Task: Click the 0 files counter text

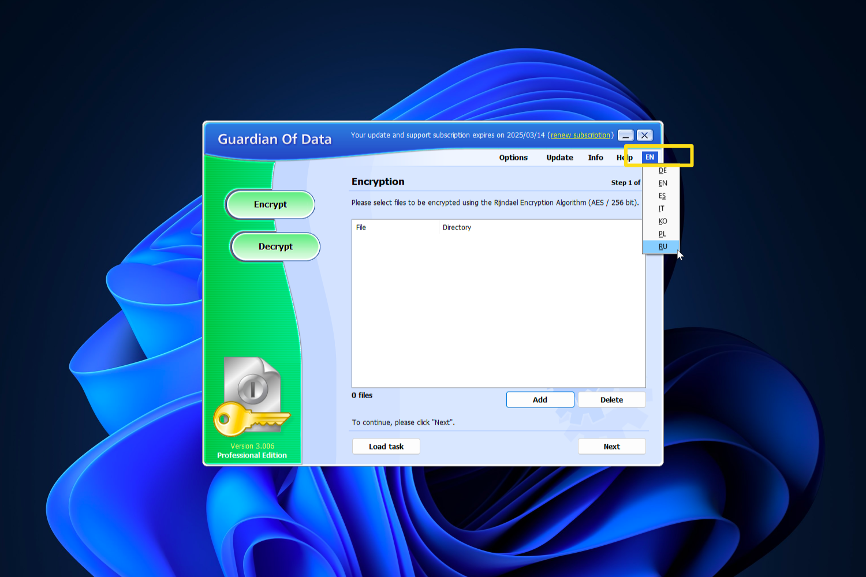Action: [x=362, y=395]
